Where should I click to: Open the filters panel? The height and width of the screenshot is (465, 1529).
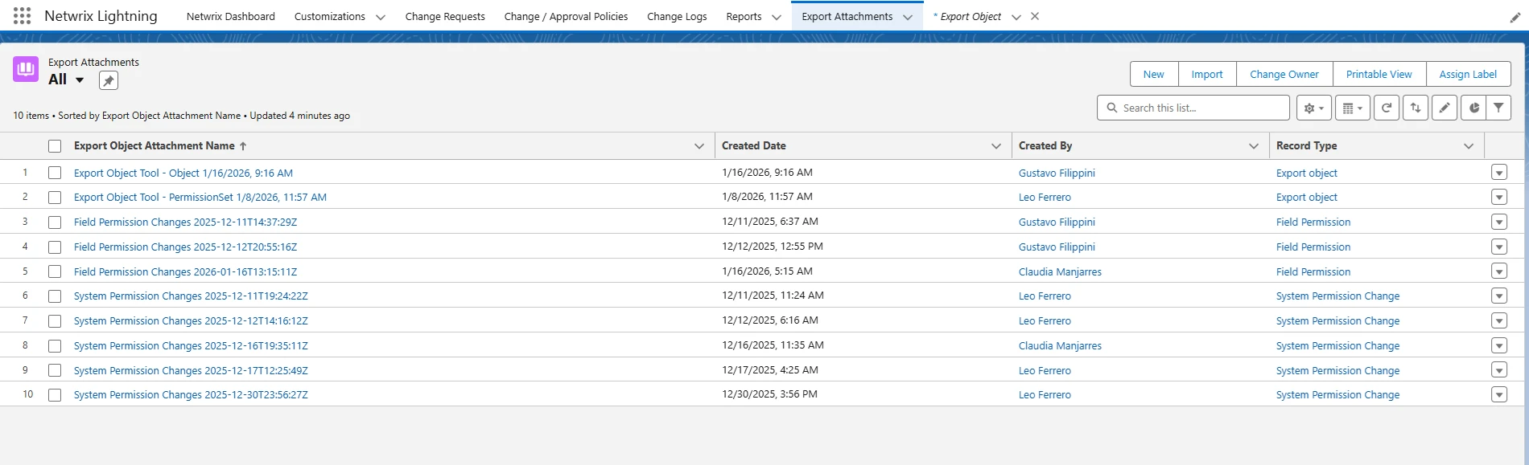point(1498,108)
